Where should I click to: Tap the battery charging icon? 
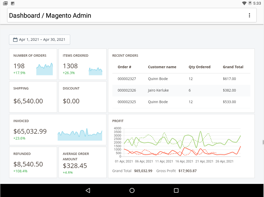pos(250,3)
